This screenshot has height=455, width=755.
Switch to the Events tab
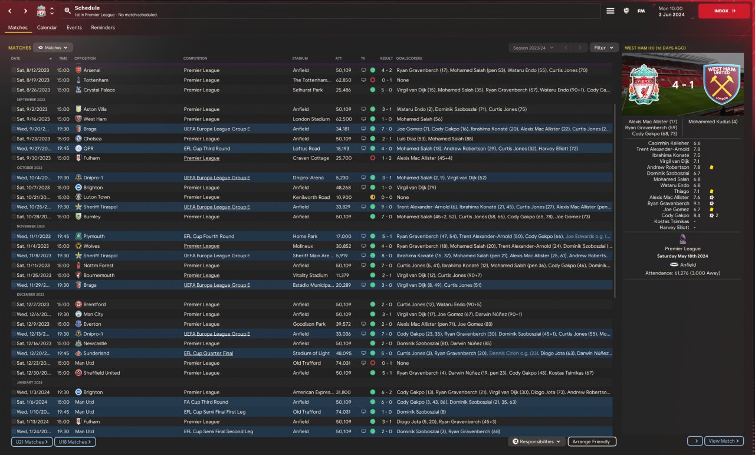(x=74, y=28)
